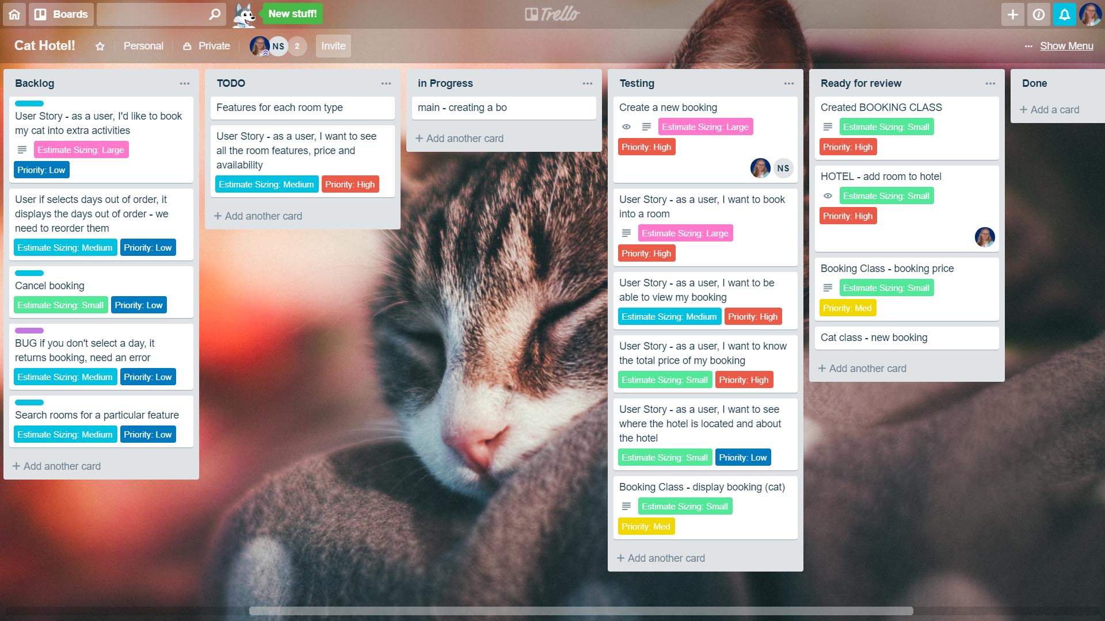Click the card description icon on User Story book room
This screenshot has height=621, width=1105.
click(626, 233)
